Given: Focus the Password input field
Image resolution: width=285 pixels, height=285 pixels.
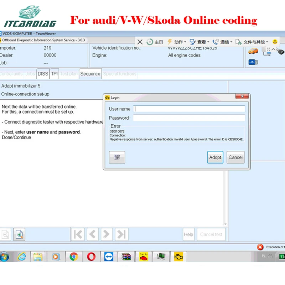Looking at the screenshot, I should click(x=189, y=118).
